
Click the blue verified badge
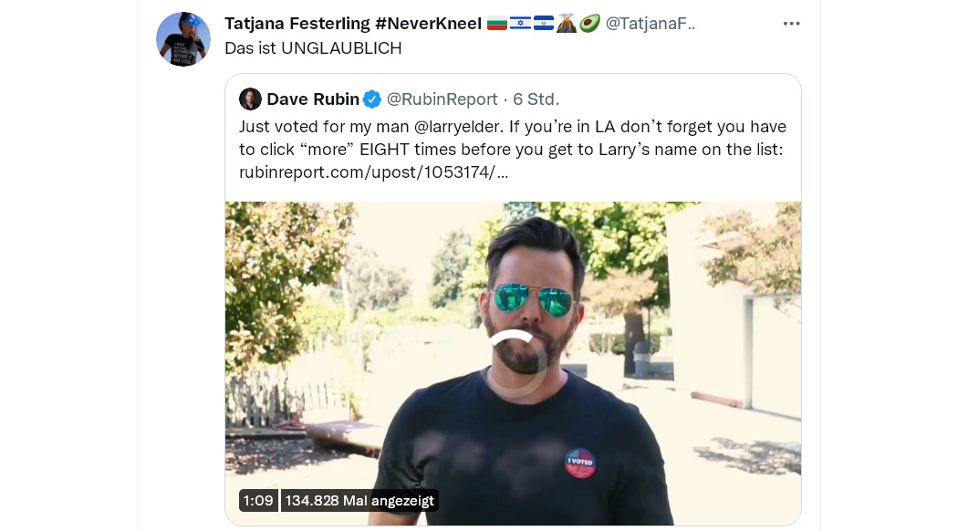[x=372, y=99]
